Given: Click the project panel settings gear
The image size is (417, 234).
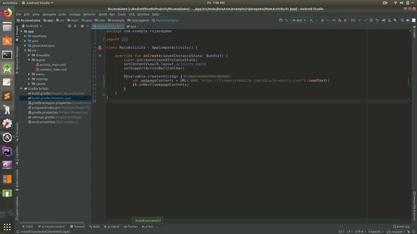Looking at the screenshot, I should (x=82, y=26).
